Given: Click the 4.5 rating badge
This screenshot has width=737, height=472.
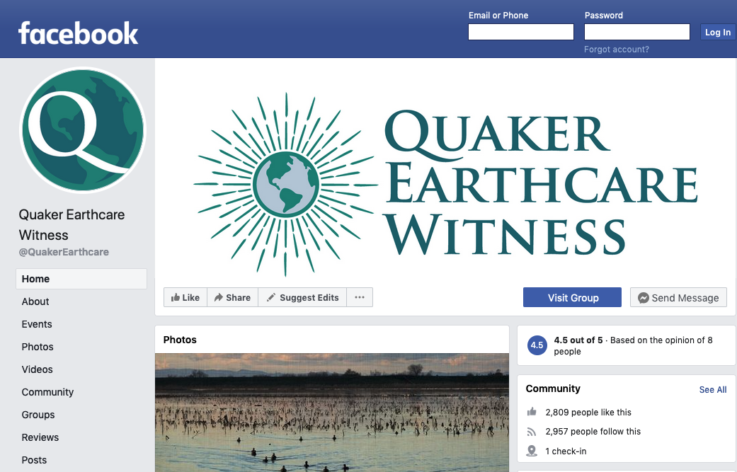Looking at the screenshot, I should (537, 345).
